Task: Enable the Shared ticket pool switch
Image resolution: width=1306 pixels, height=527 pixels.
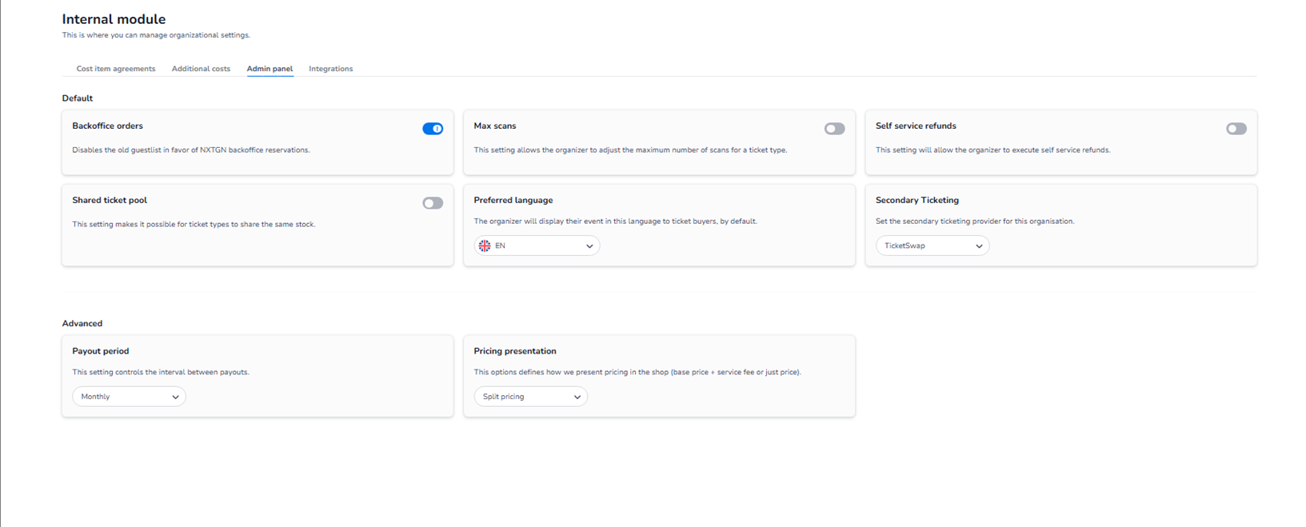Action: [433, 203]
